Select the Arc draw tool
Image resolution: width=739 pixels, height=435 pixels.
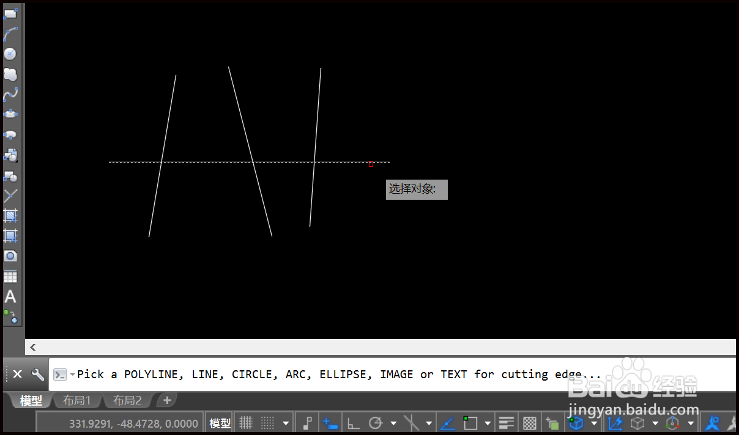[10, 34]
